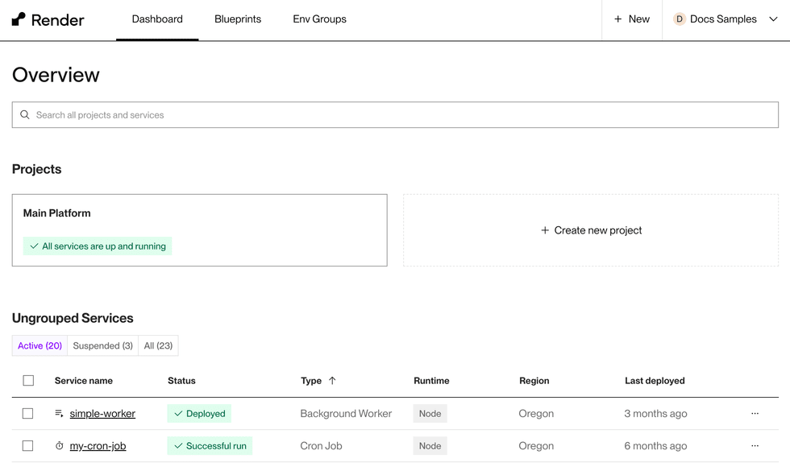Click the Type column sort arrow
The image size is (790, 467).
pos(332,380)
